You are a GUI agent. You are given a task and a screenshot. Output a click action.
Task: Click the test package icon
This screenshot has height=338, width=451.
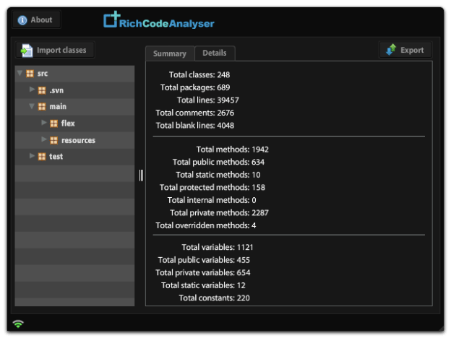point(42,157)
